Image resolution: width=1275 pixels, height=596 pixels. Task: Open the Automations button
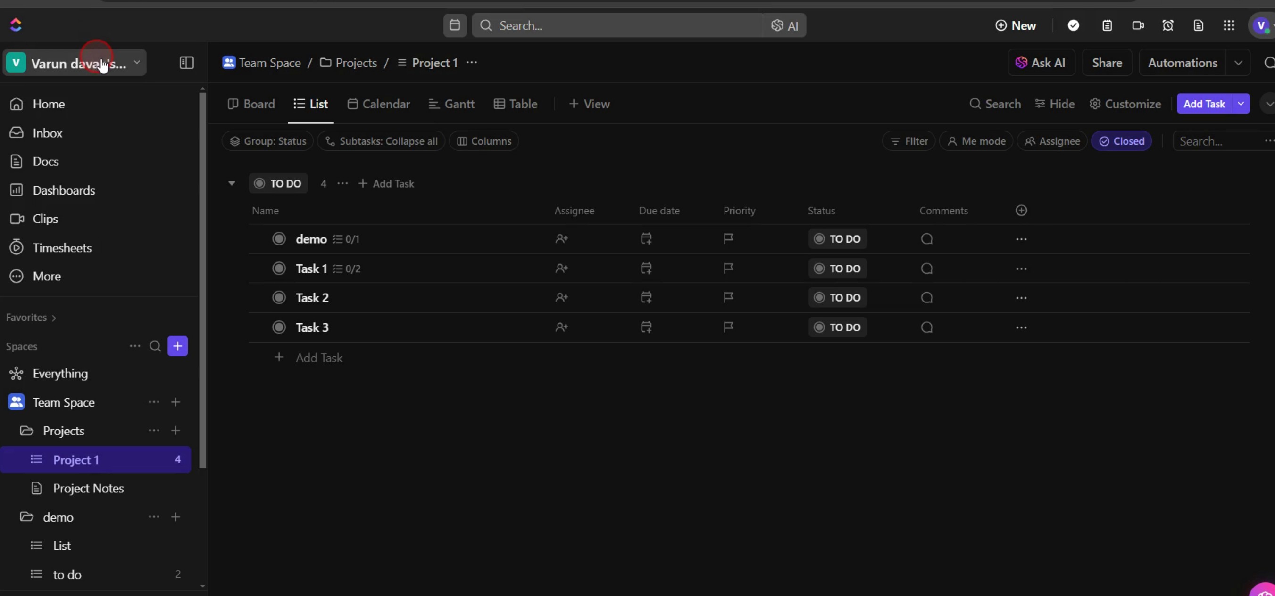(1182, 63)
